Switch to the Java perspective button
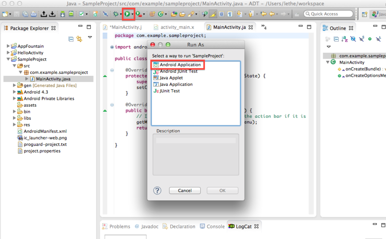The image size is (386, 239). [379, 14]
